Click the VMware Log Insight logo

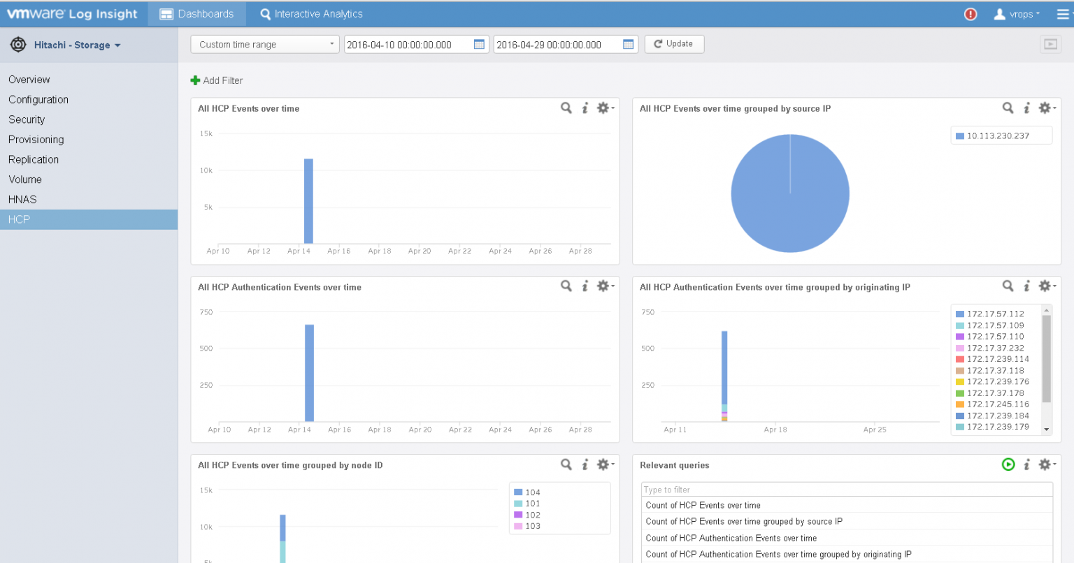tap(73, 14)
